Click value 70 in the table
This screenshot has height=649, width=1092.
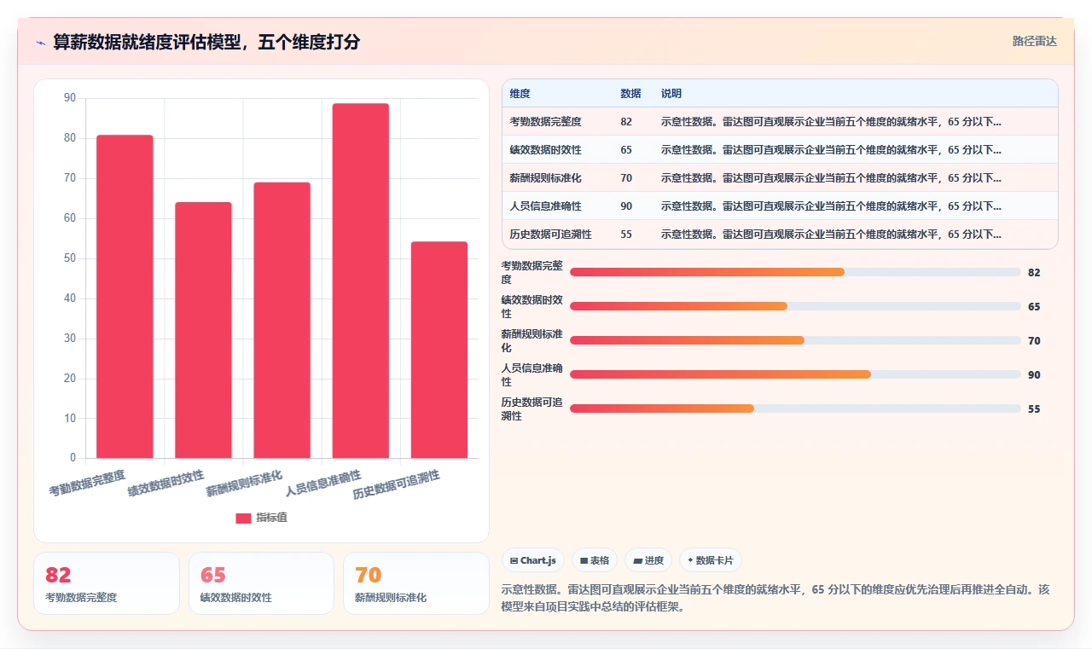coord(626,178)
